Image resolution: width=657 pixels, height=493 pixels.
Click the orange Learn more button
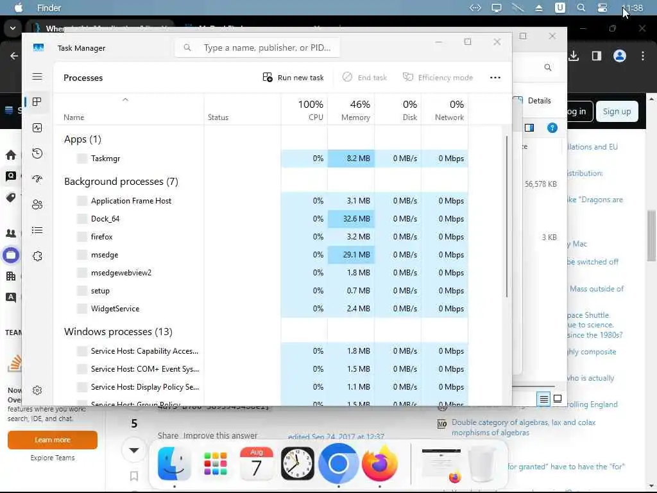coord(53,440)
